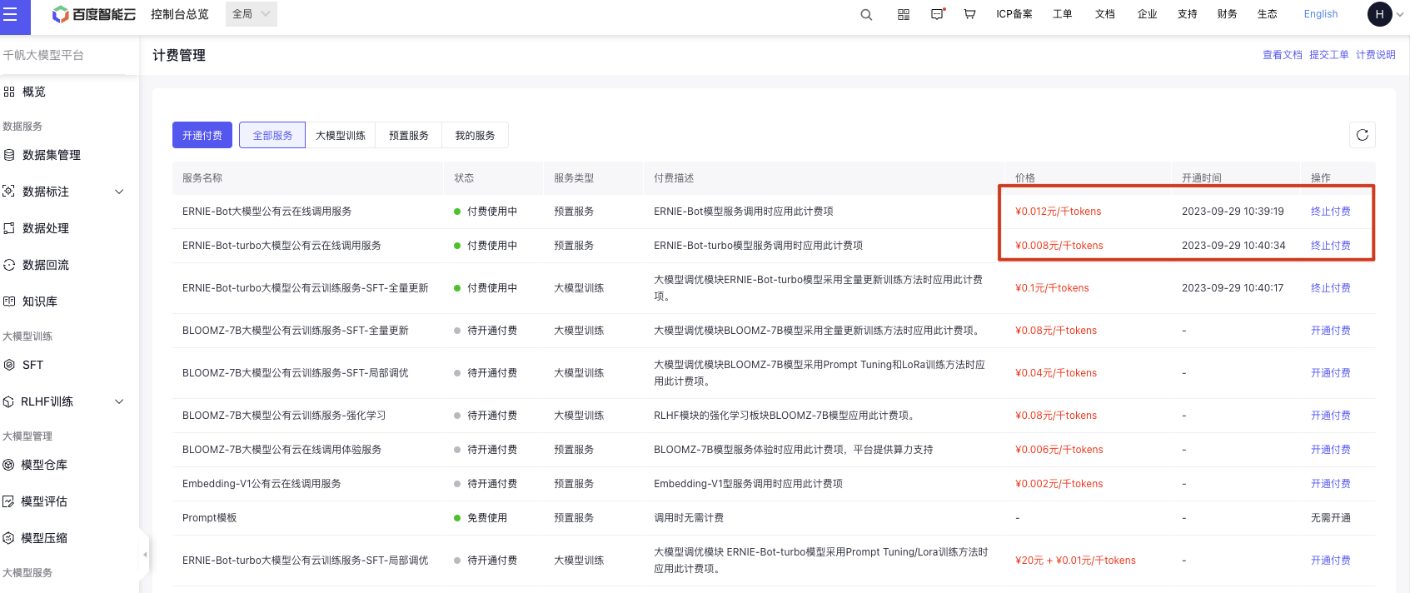Click the ¥20元 + ¥0.01元/千tokens price
The height and width of the screenshot is (593, 1410).
[1075, 561]
